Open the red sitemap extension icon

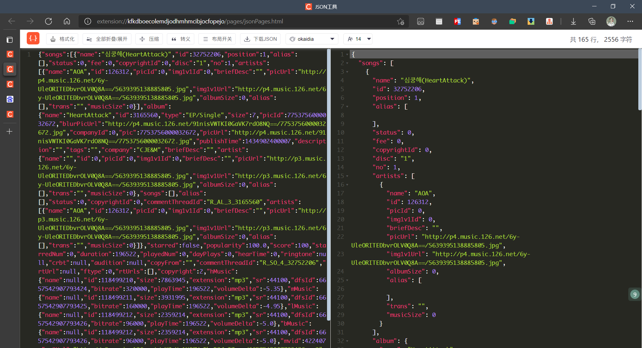(x=549, y=21)
